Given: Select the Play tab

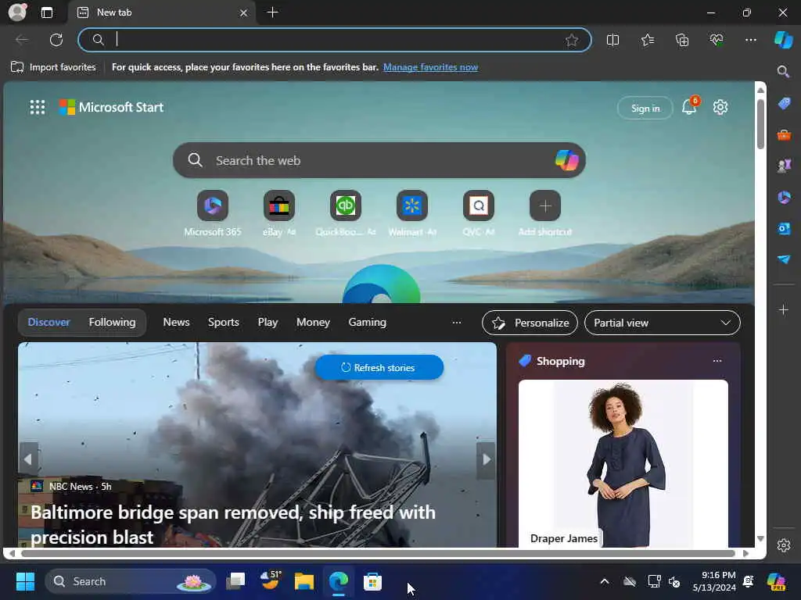Looking at the screenshot, I should click(268, 323).
